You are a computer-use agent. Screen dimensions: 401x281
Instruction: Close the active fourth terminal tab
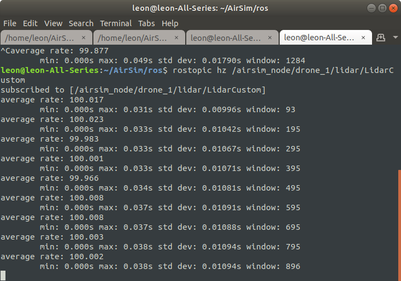(x=362, y=38)
